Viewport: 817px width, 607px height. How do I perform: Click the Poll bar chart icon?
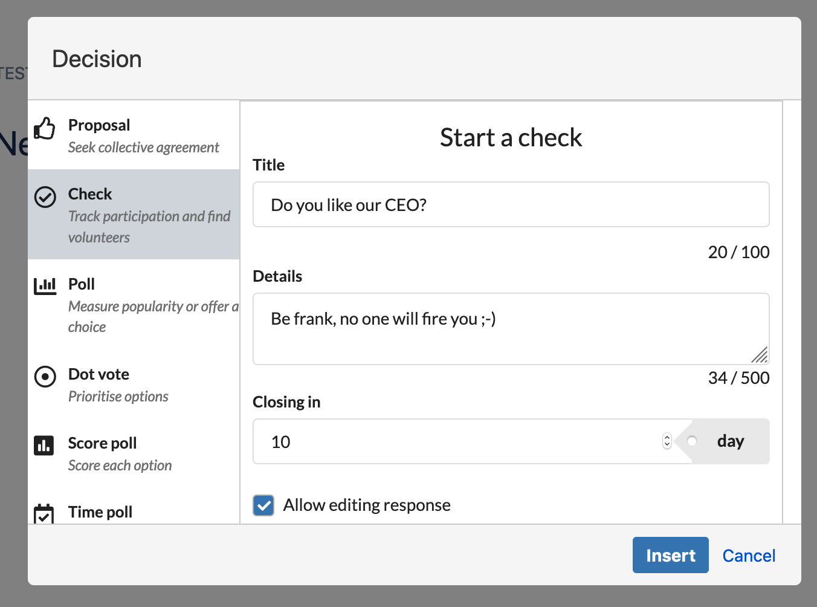point(45,286)
